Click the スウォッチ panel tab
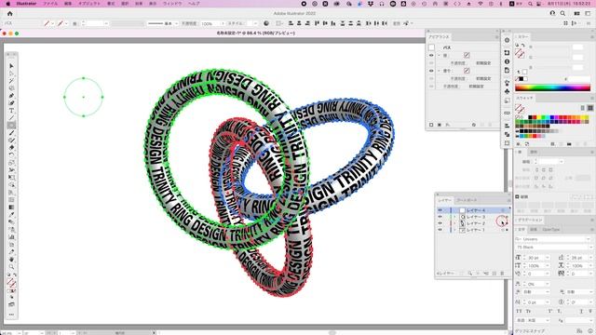596x335 pixels. click(525, 98)
